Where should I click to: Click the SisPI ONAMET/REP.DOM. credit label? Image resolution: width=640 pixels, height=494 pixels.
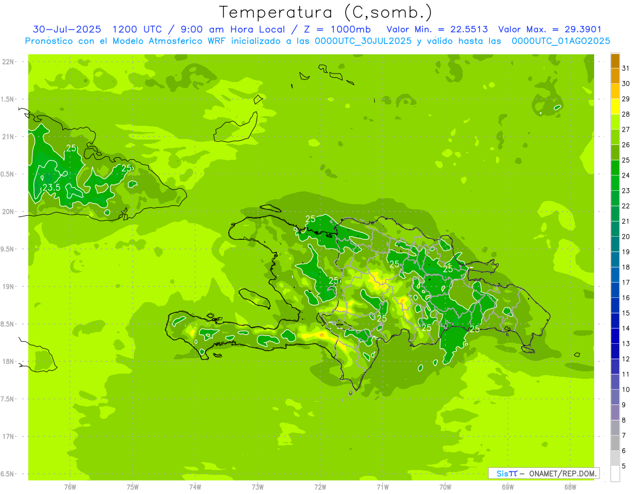pos(543,473)
